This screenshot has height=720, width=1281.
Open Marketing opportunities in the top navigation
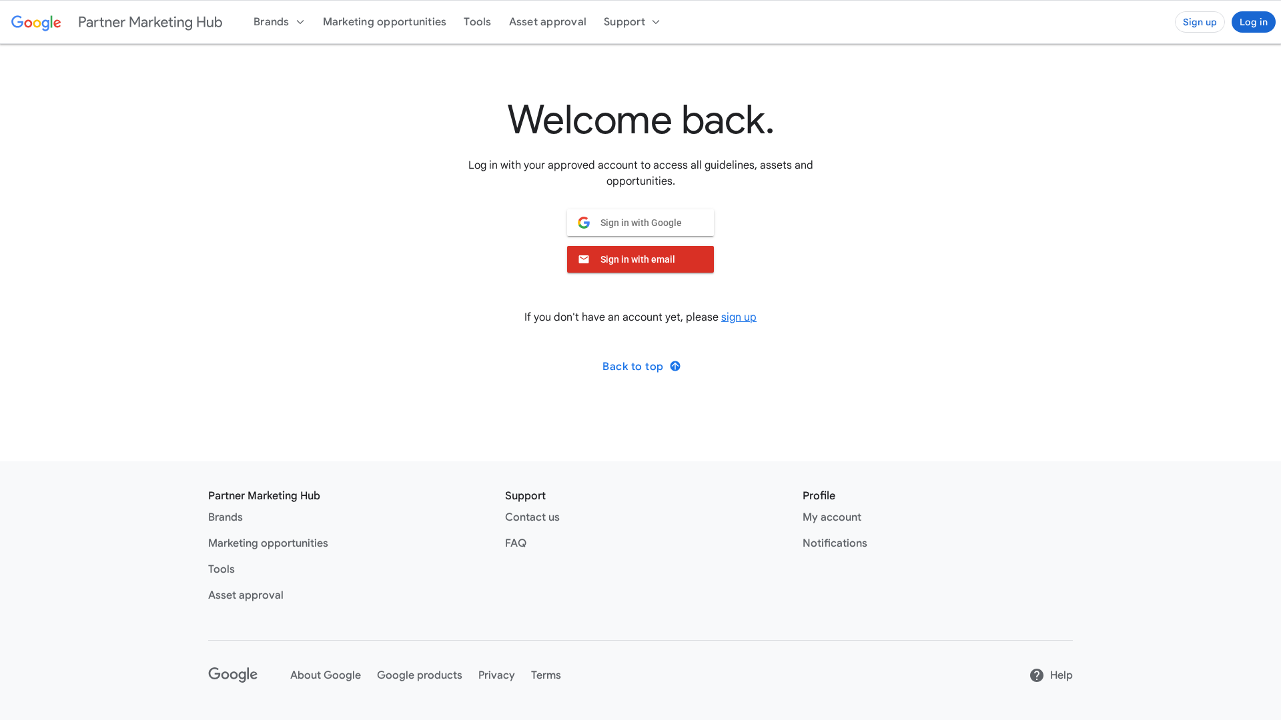(x=384, y=22)
